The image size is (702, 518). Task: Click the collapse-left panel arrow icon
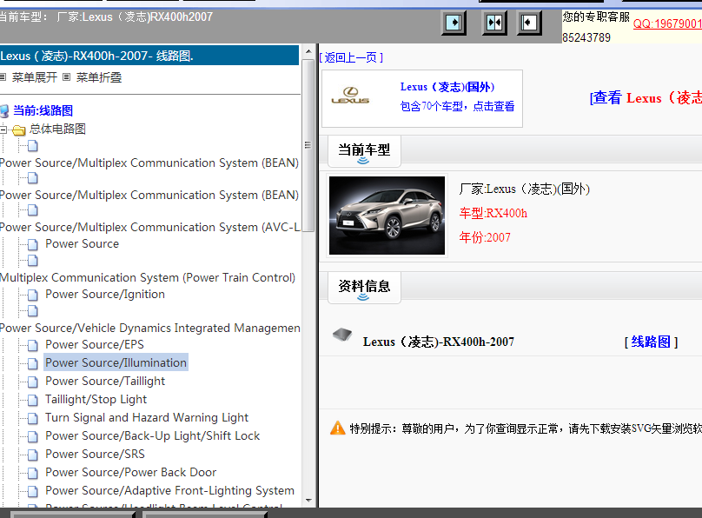[529, 23]
